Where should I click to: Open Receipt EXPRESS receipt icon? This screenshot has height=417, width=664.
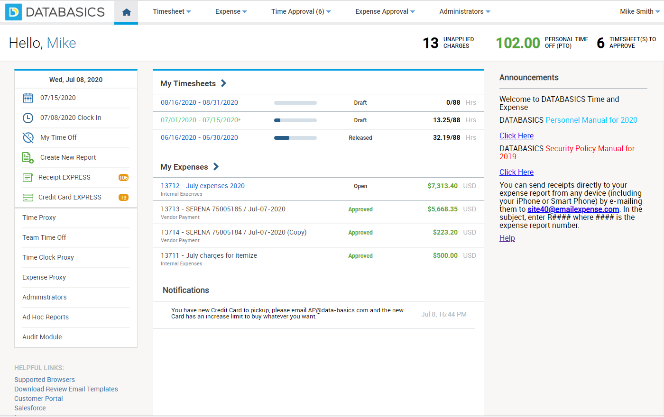click(x=28, y=177)
